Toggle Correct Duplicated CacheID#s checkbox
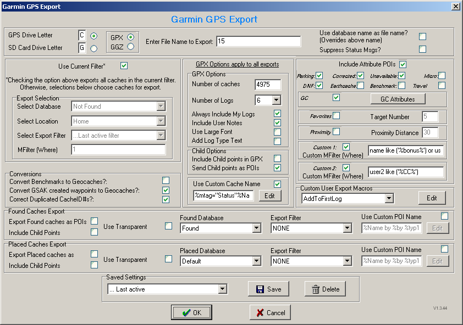The image size is (463, 325). click(x=166, y=199)
